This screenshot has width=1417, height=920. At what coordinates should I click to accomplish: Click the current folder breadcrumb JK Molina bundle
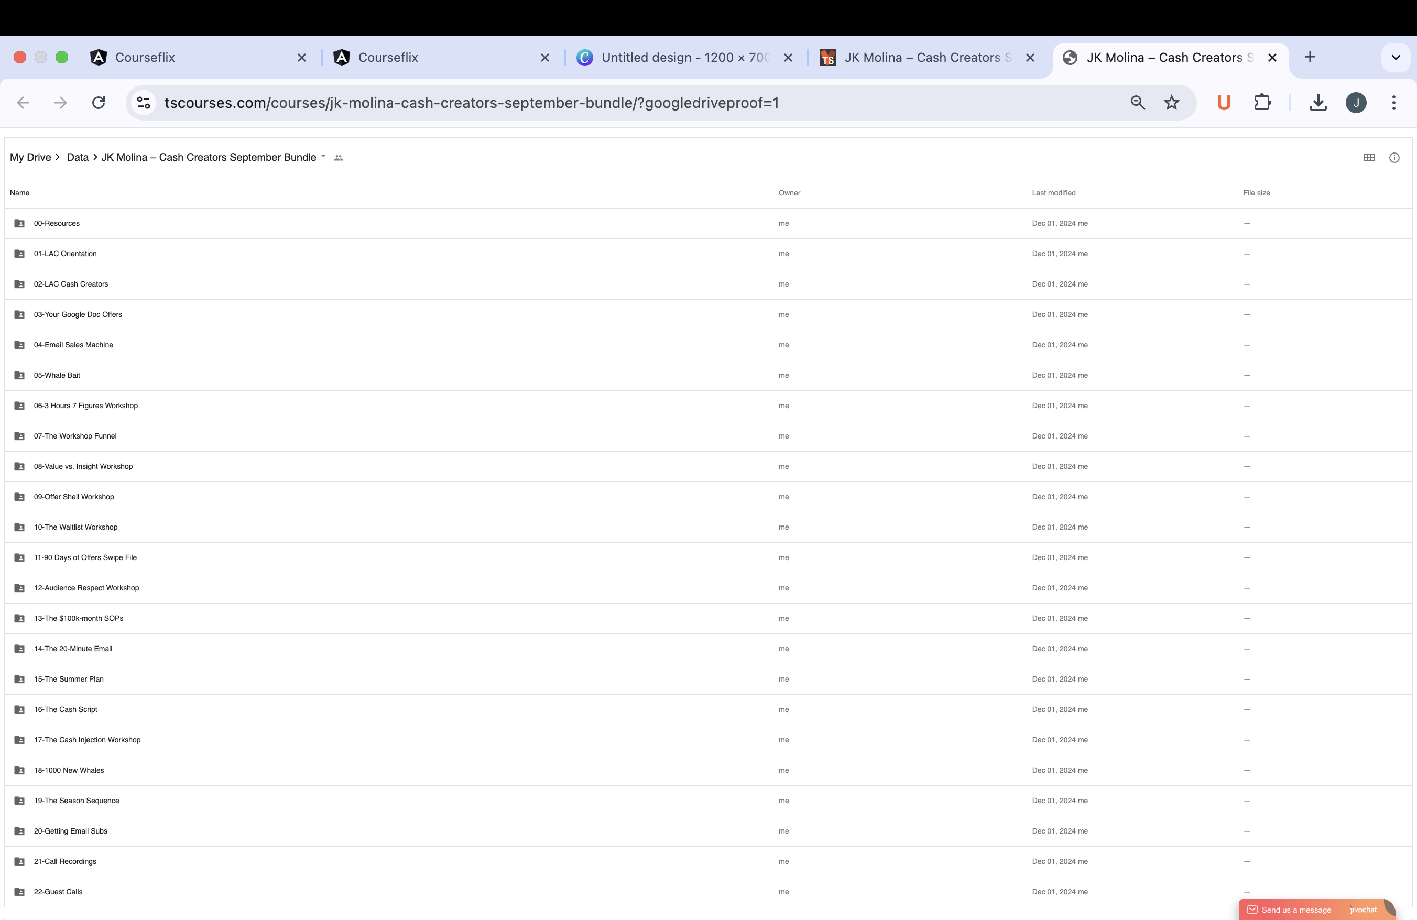[x=209, y=158]
